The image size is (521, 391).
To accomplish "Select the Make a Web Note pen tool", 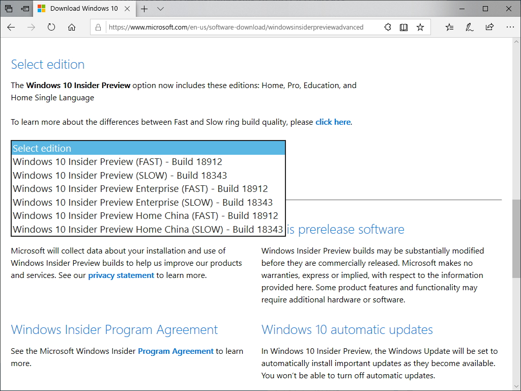I will click(x=469, y=27).
